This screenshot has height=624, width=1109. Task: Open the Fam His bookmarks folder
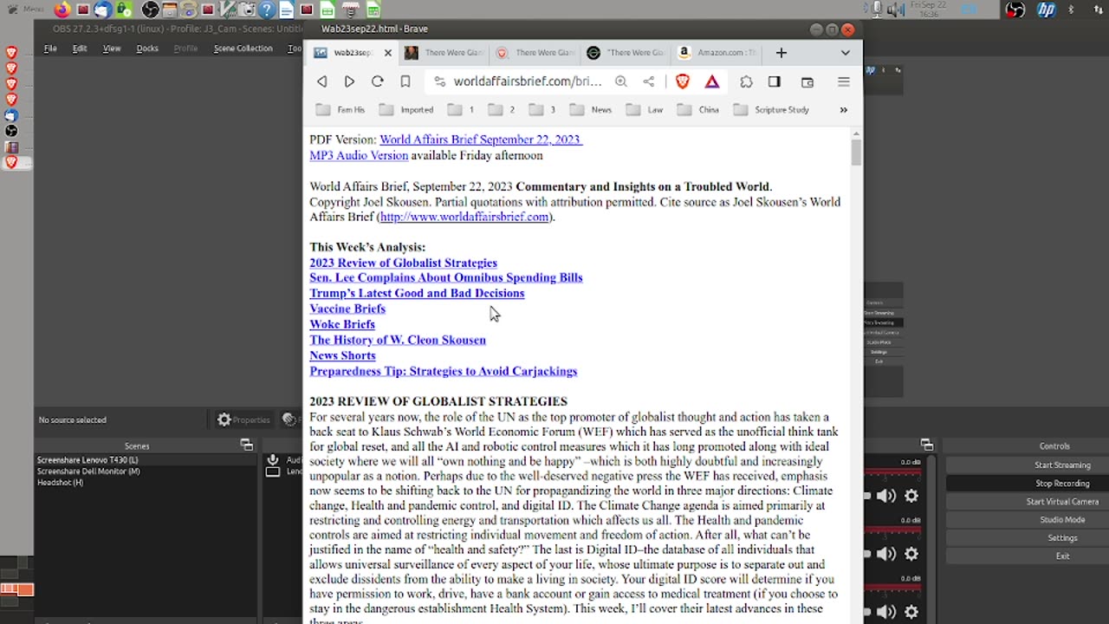click(340, 110)
